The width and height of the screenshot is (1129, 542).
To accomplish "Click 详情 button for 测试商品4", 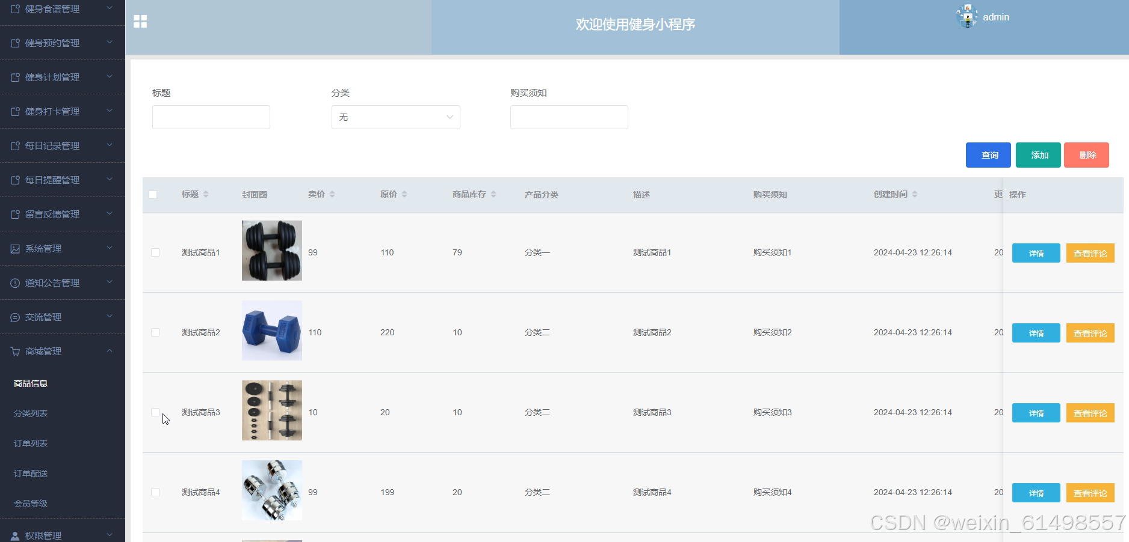I will point(1036,493).
